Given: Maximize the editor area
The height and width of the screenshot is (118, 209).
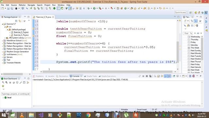Looking at the screenshot, I should (x=178, y=17).
